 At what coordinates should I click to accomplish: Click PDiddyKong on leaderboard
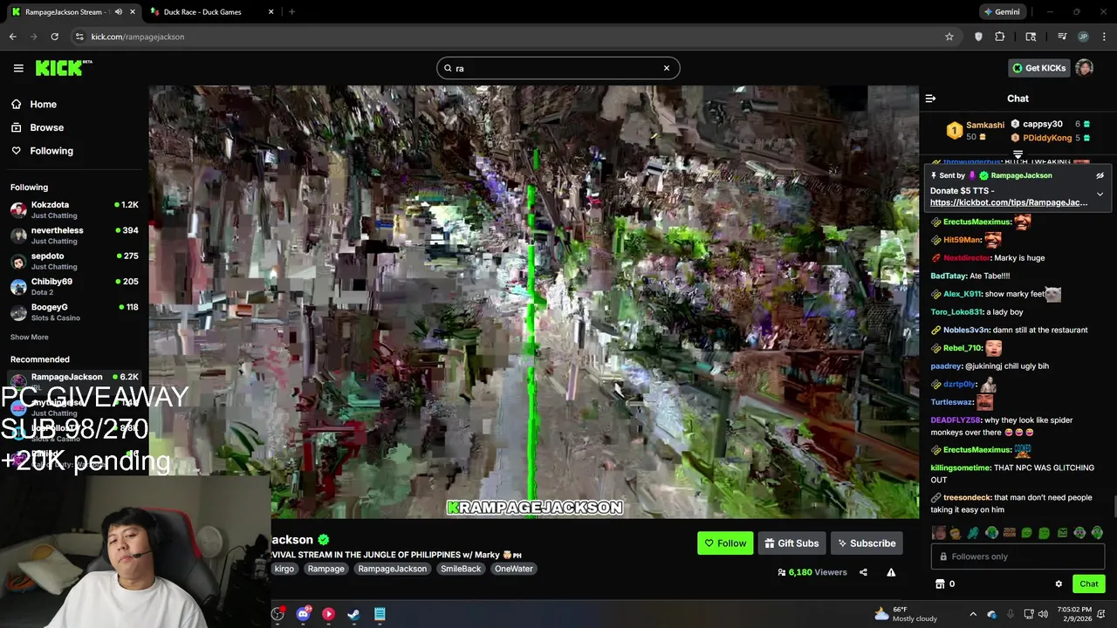pos(1047,138)
